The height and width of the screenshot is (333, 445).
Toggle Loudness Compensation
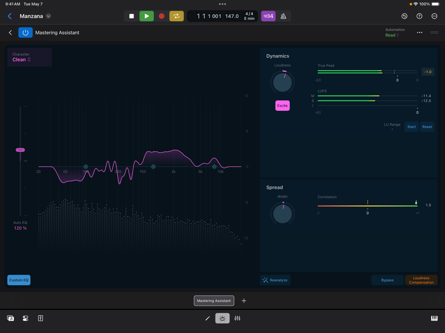click(421, 280)
